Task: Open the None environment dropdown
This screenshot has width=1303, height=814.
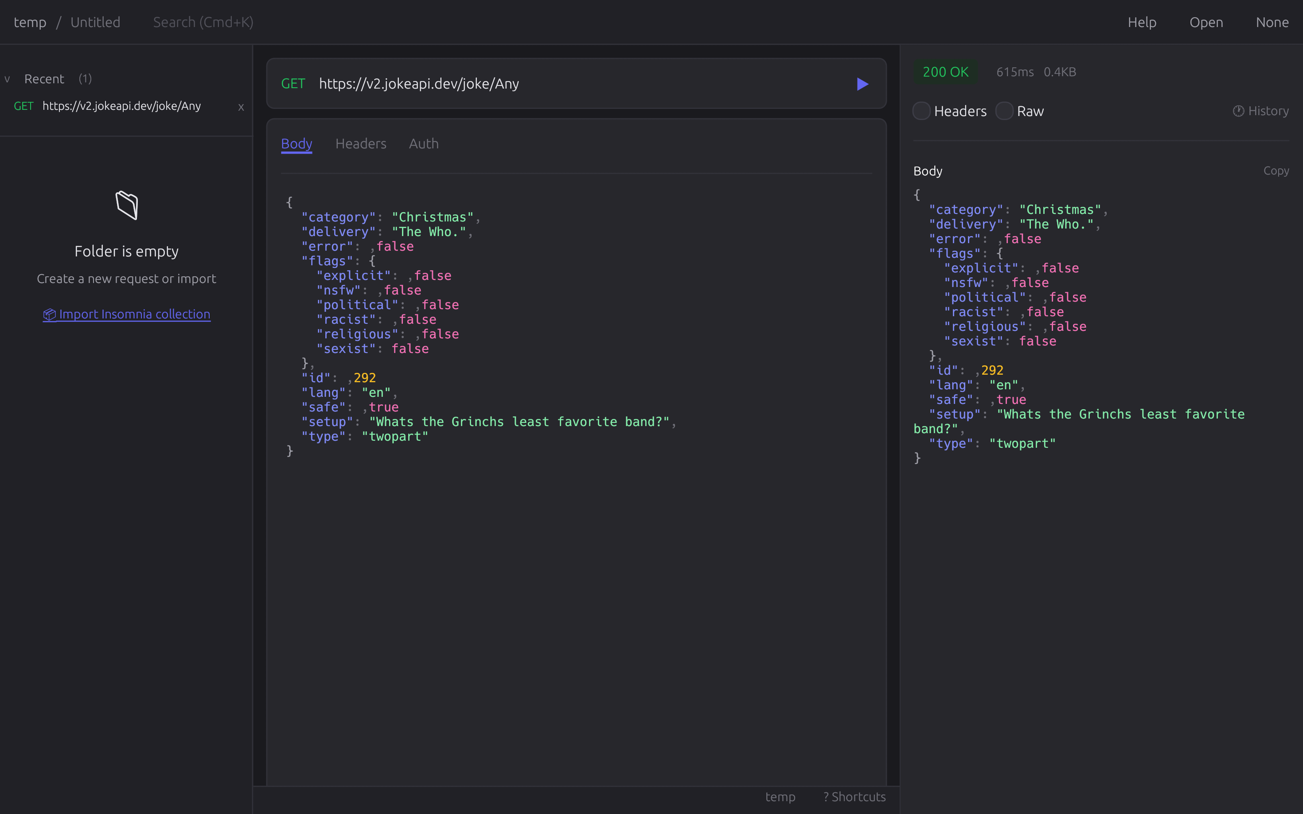Action: point(1272,22)
